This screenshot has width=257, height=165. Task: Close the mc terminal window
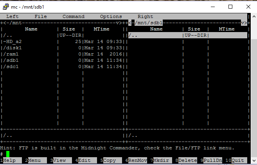(x=248, y=7)
